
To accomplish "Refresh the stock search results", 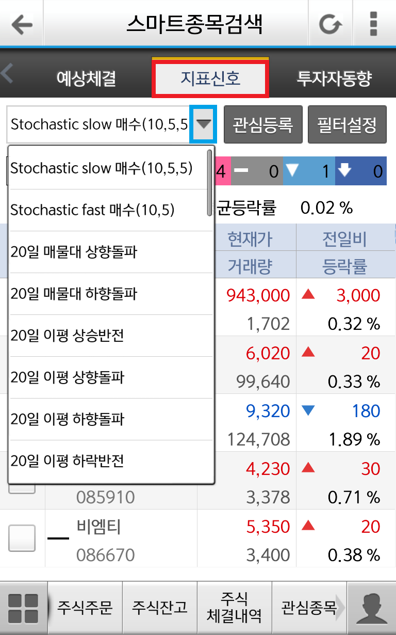I will pos(330,24).
